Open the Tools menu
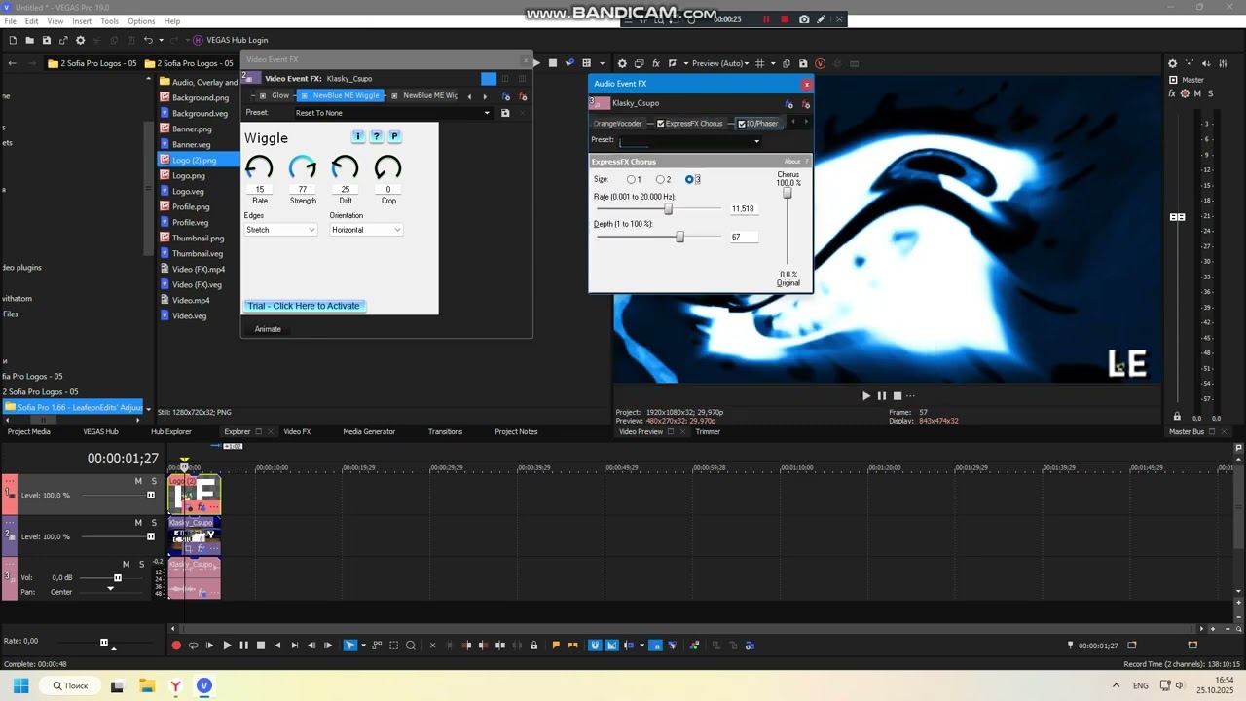The height and width of the screenshot is (701, 1246). point(109,21)
